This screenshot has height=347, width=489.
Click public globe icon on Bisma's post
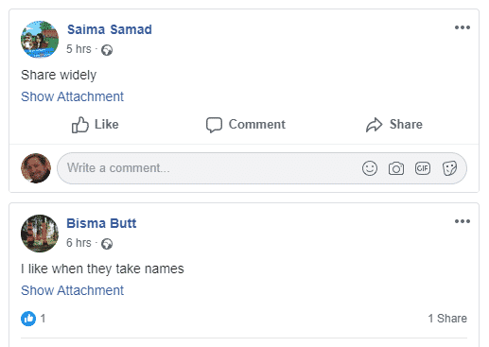tap(107, 244)
